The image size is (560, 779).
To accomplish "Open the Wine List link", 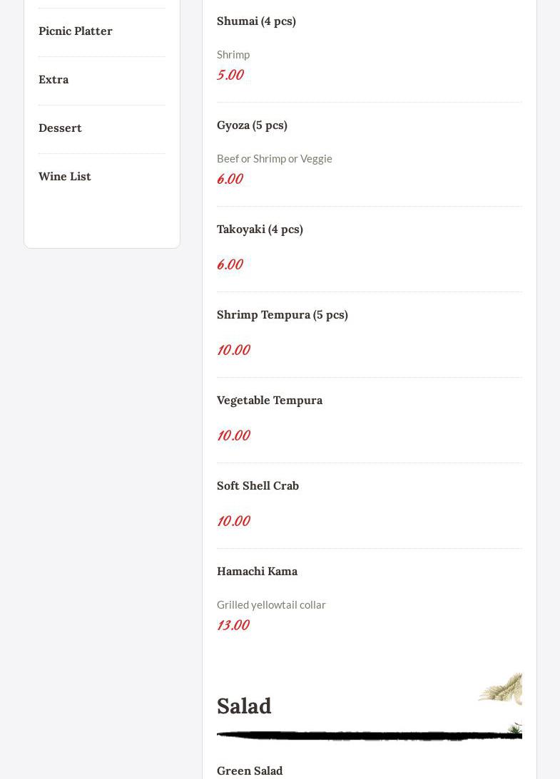I will point(65,177).
